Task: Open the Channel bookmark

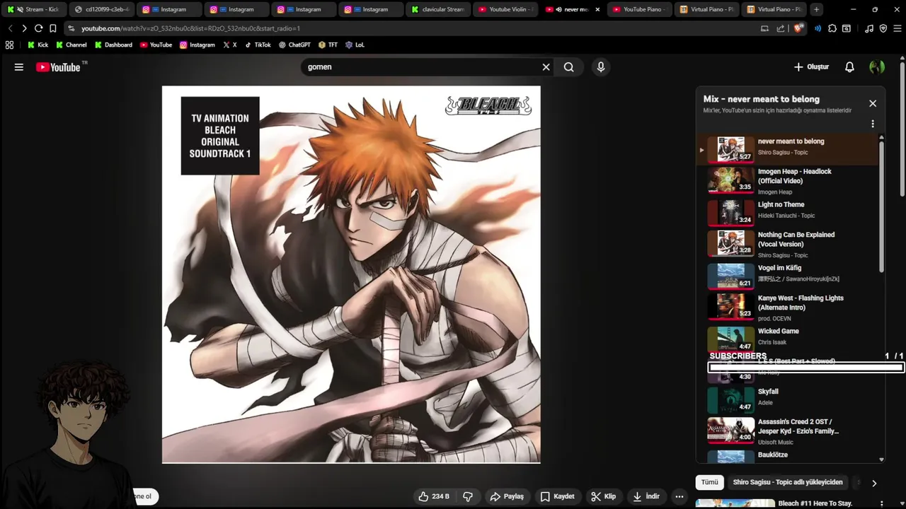Action: [71, 45]
